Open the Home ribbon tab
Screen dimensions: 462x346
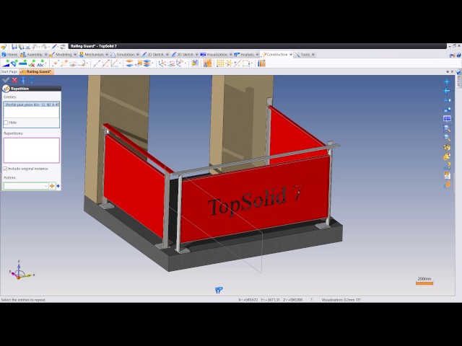click(x=9, y=55)
